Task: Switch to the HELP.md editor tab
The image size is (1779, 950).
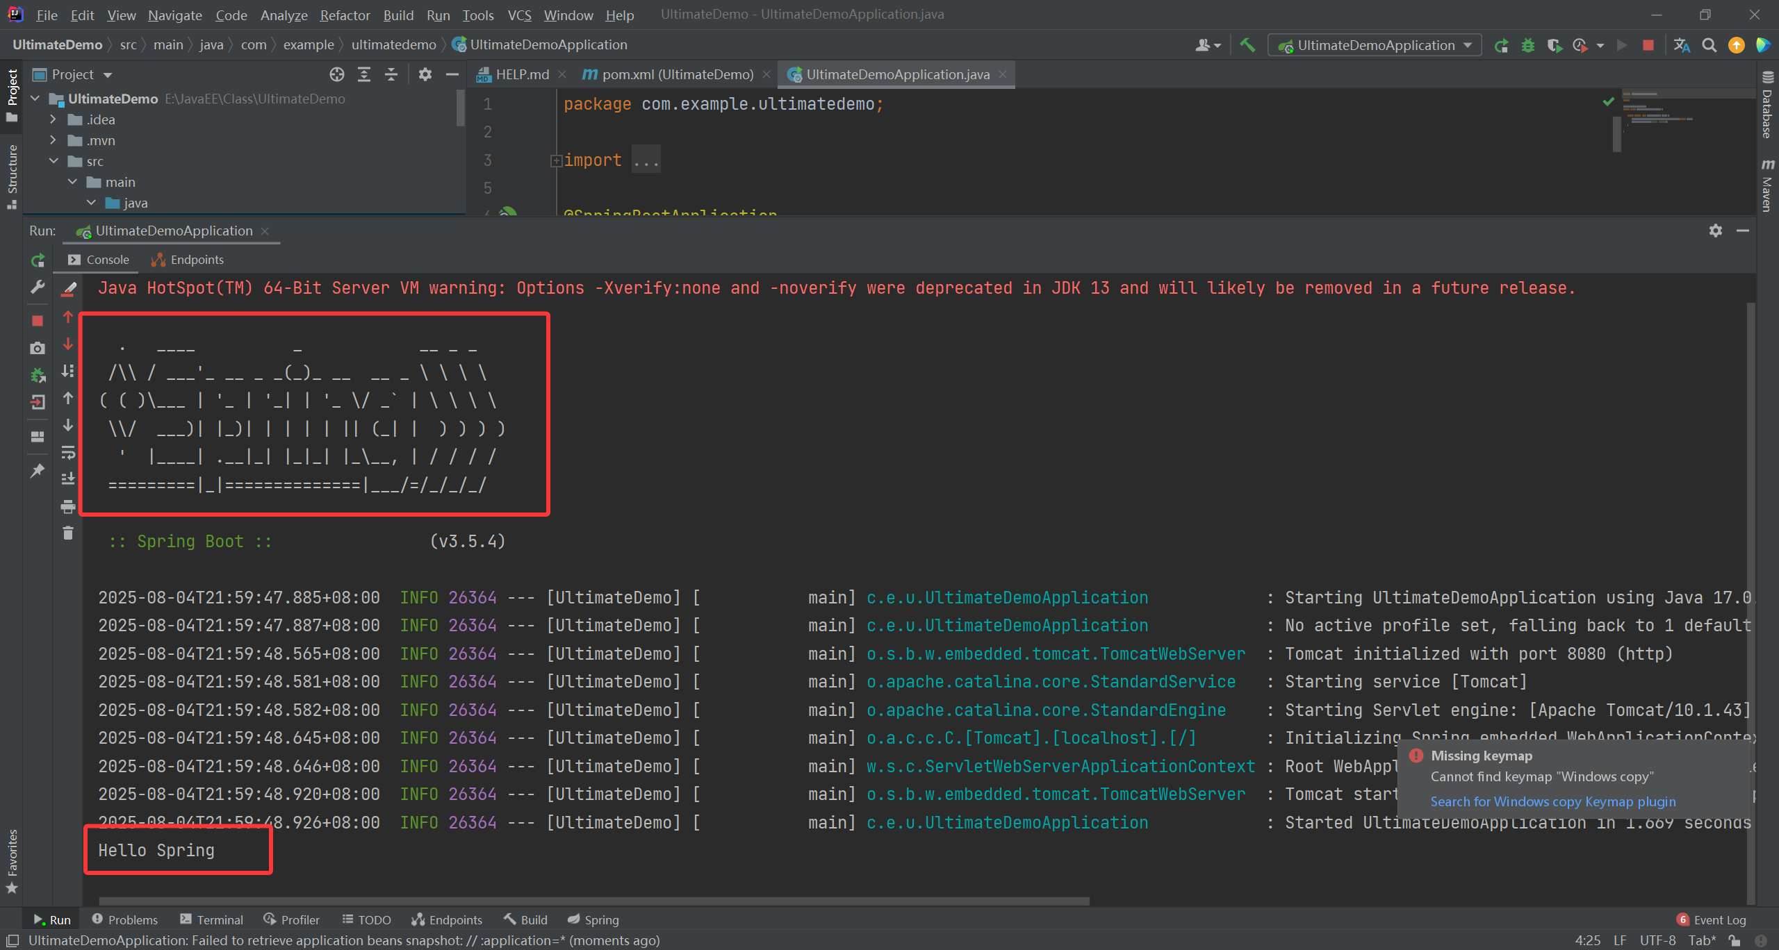Action: pyautogui.click(x=521, y=74)
